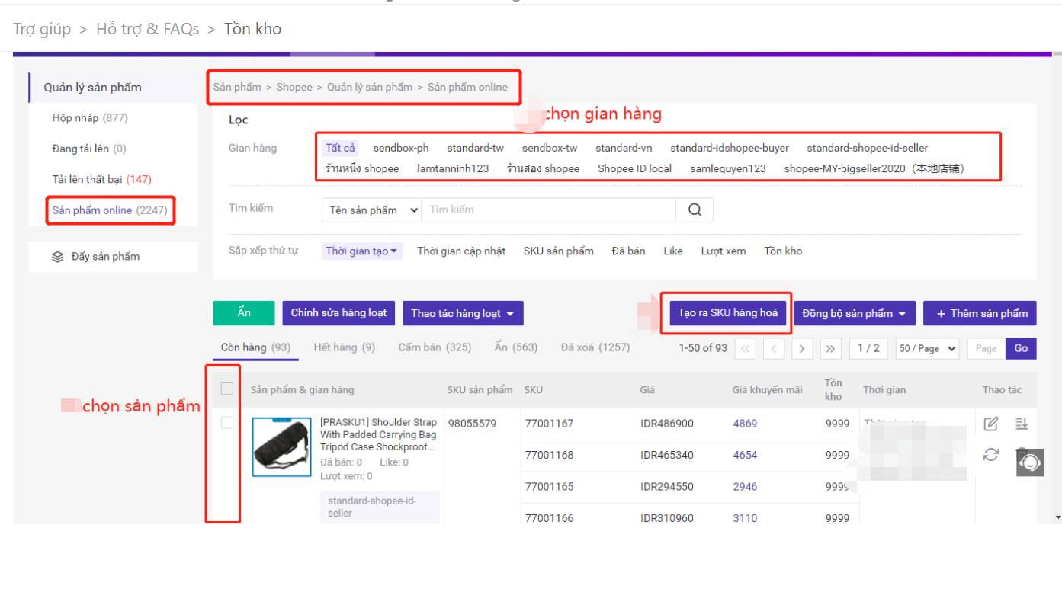Image resolution: width=1062 pixels, height=592 pixels.
Task: Jump to last page with double arrow
Action: [830, 348]
